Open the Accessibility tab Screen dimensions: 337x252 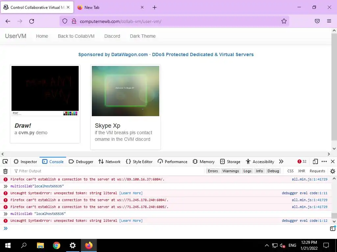[260, 161]
